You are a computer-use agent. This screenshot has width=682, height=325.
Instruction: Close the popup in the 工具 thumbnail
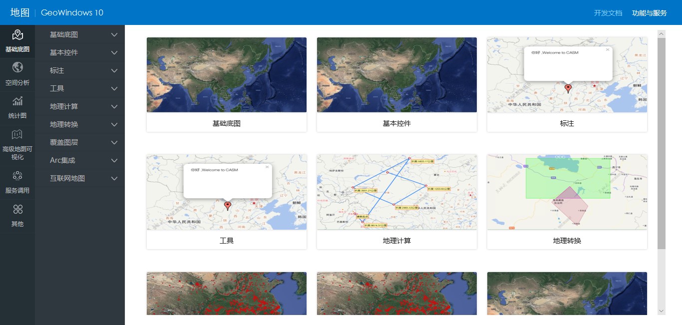tap(267, 167)
